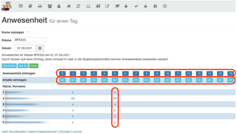Image resolution: width=237 pixels, height=134 pixels.
Task: Click the warning triangle icon
Action: (x=145, y=6)
